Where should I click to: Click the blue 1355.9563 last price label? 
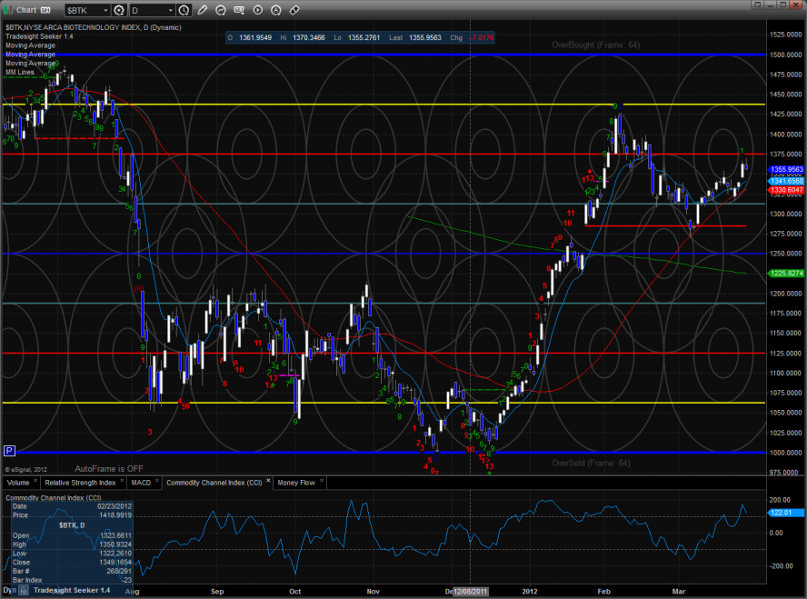787,169
